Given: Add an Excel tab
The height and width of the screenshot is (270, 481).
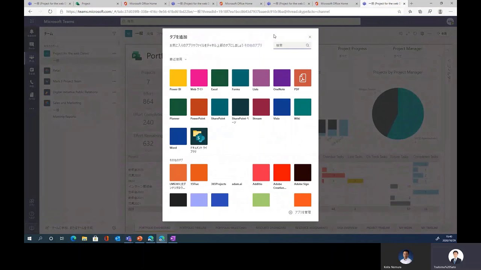Looking at the screenshot, I should [x=219, y=78].
